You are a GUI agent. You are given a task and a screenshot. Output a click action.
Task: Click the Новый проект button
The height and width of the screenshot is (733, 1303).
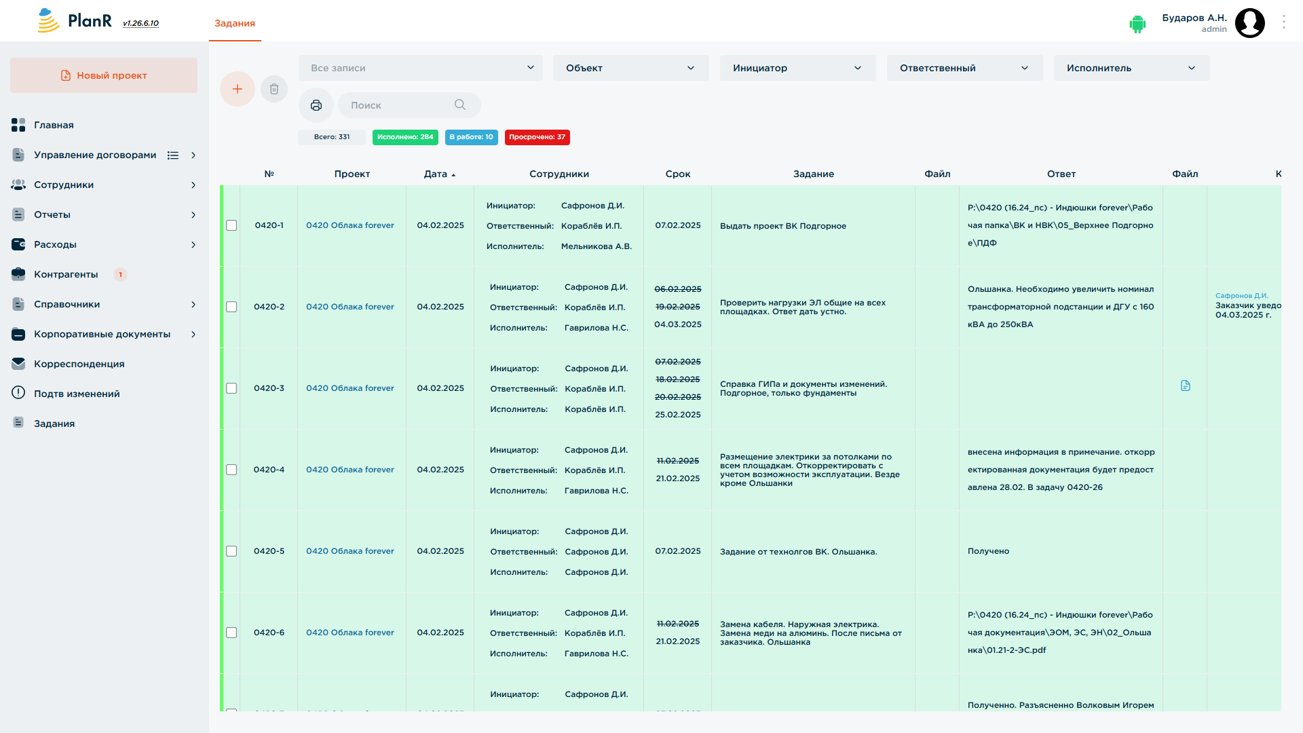[104, 75]
